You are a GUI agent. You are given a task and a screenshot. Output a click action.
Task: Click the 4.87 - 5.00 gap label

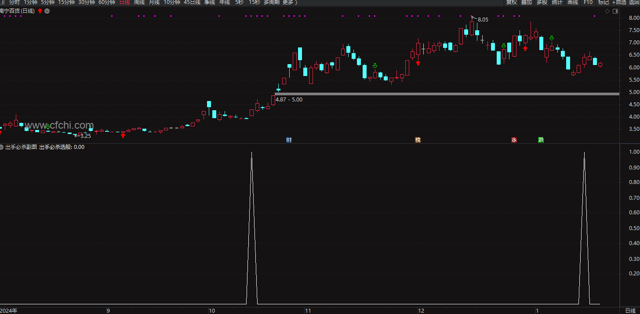click(x=289, y=100)
